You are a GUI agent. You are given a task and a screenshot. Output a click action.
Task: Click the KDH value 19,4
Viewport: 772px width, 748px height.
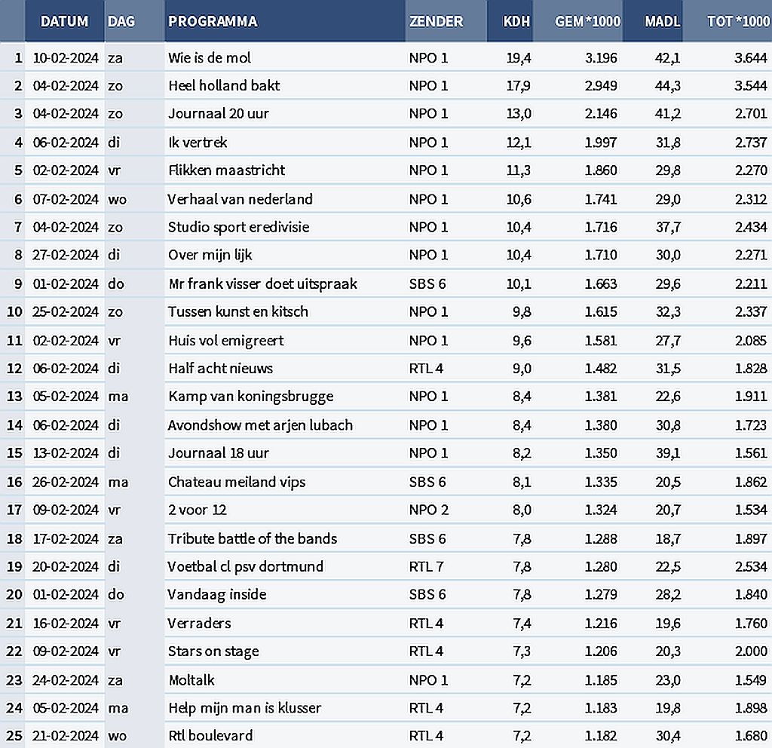tap(519, 58)
